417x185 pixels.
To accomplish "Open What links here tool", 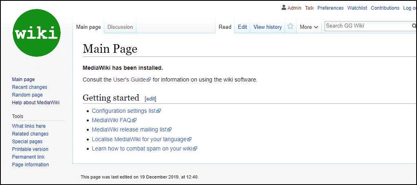I will (29, 126).
